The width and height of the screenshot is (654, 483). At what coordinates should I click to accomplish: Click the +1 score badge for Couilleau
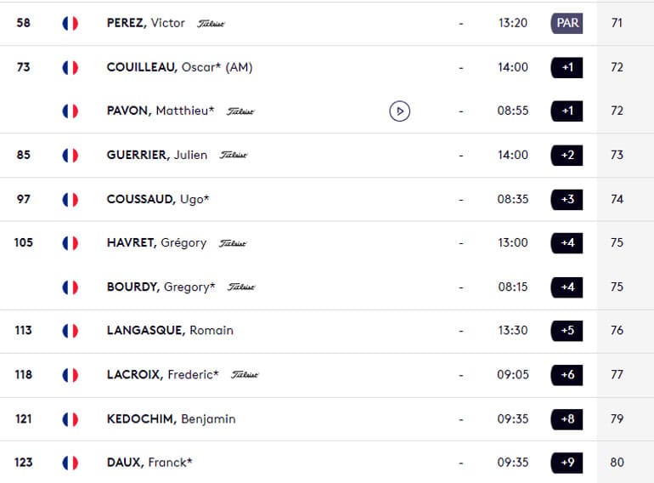[567, 67]
